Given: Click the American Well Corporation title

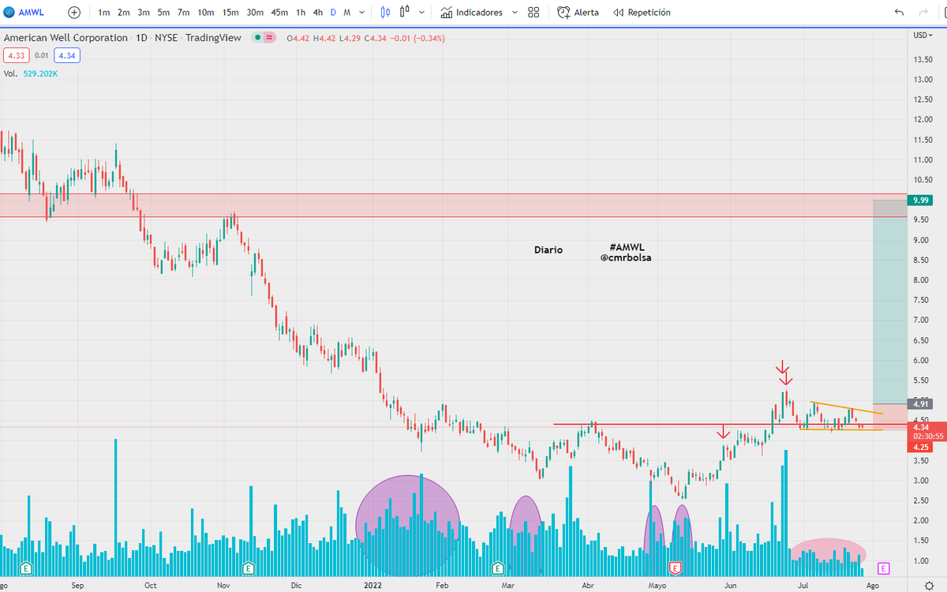Looking at the screenshot, I should 66,38.
